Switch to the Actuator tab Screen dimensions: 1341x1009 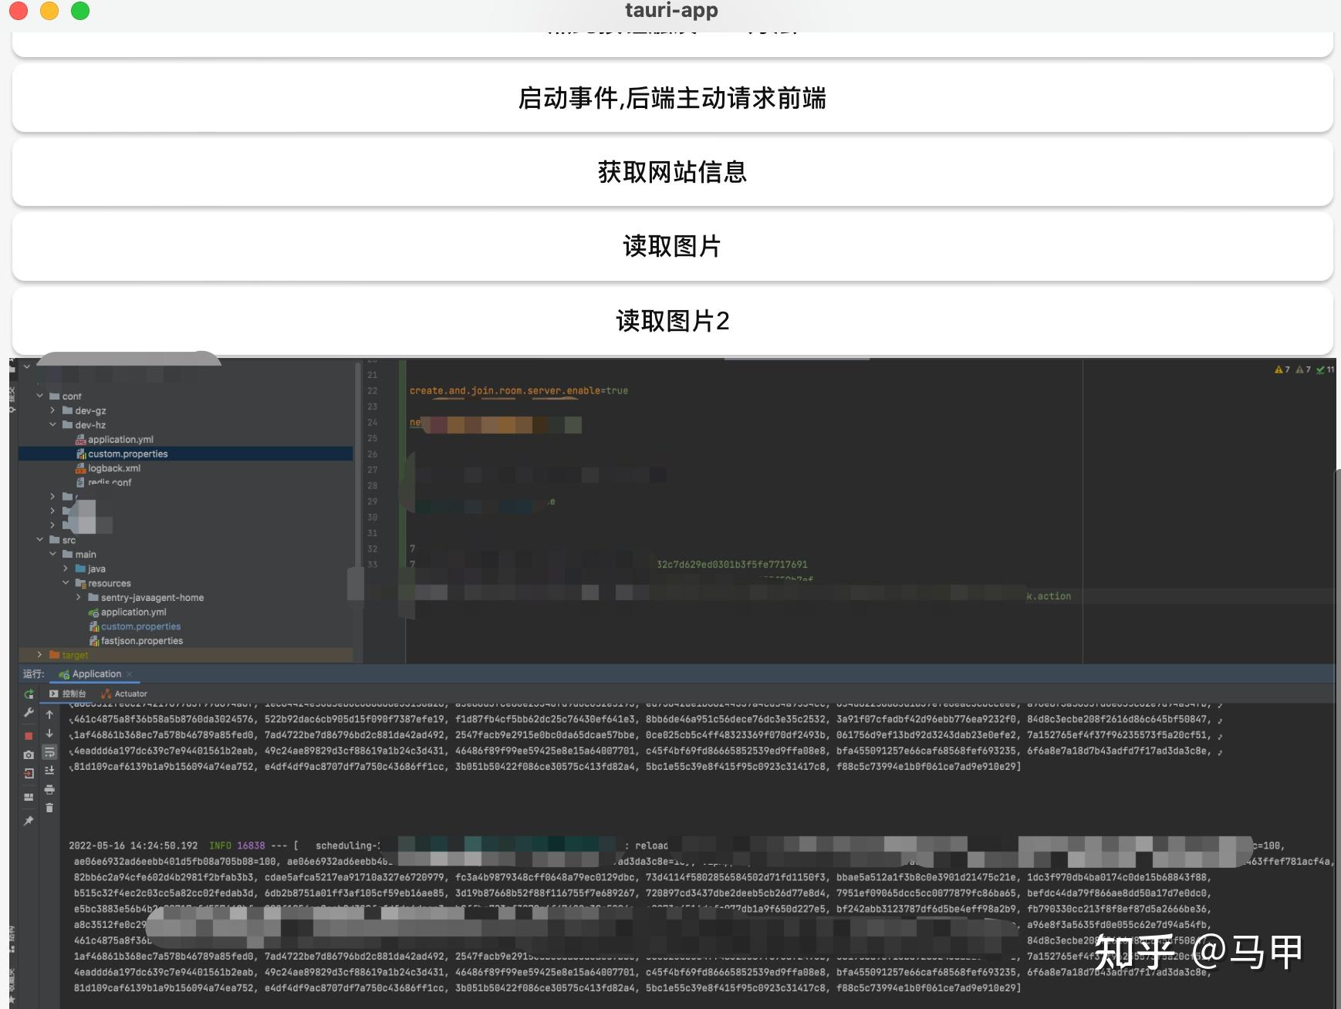129,693
